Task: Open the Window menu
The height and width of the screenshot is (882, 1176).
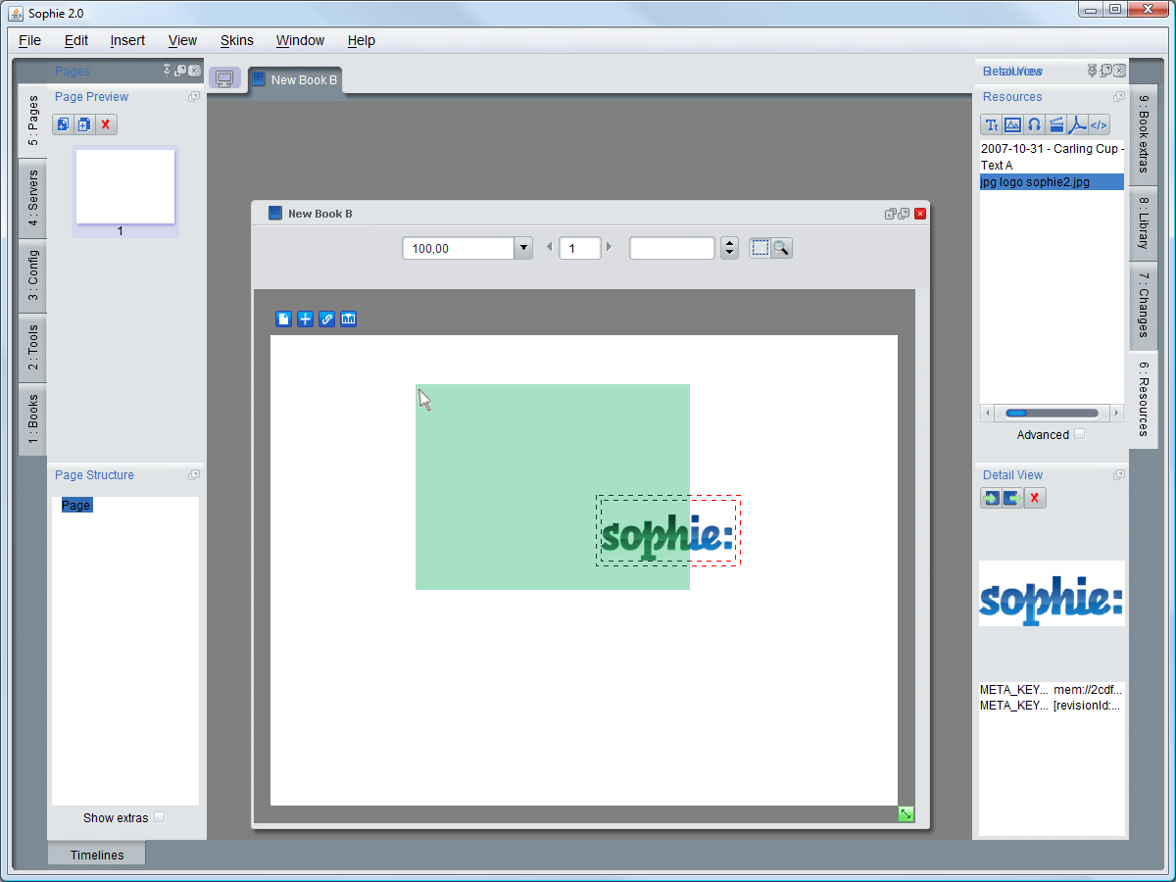Action: [300, 40]
